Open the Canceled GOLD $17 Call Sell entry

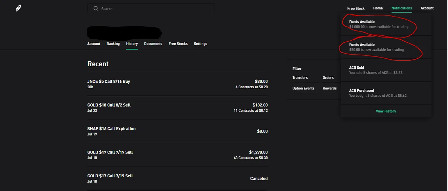(x=177, y=178)
